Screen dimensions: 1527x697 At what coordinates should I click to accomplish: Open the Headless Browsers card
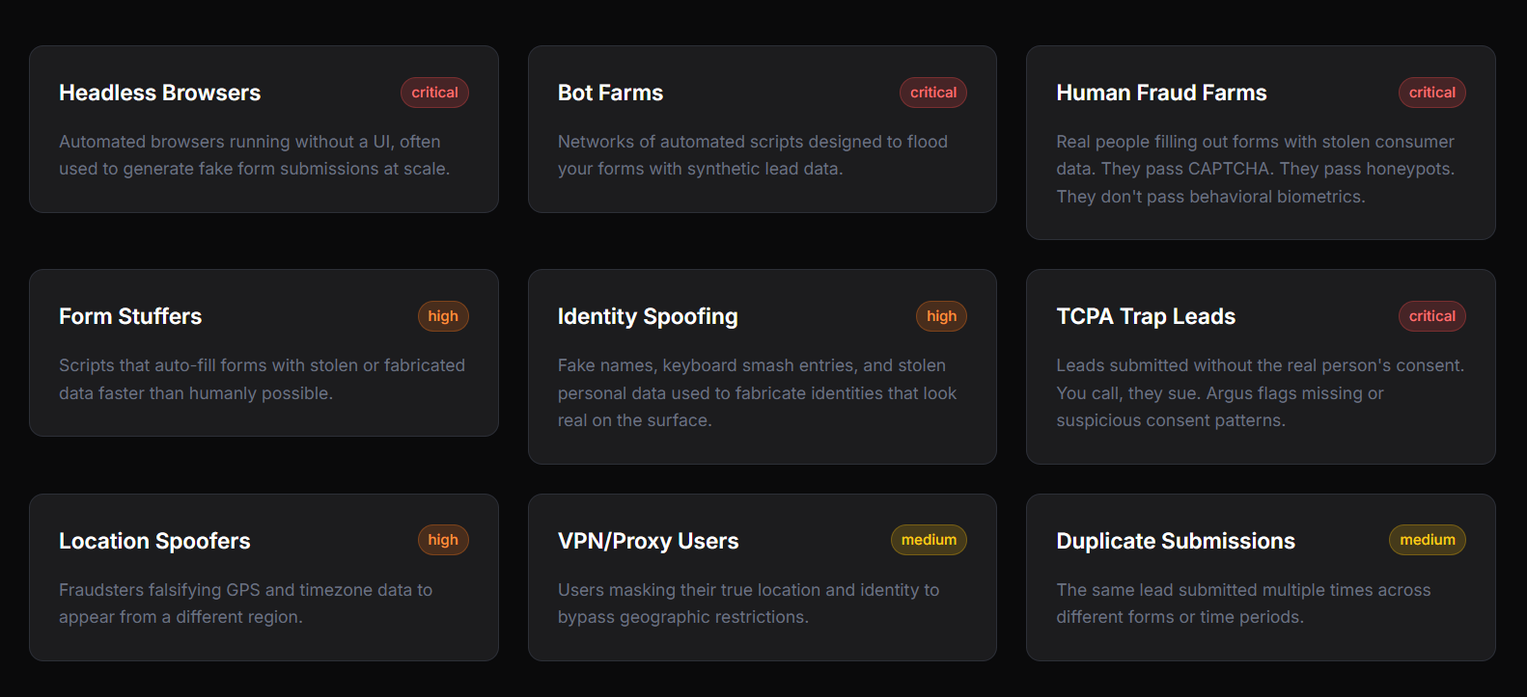(x=264, y=129)
